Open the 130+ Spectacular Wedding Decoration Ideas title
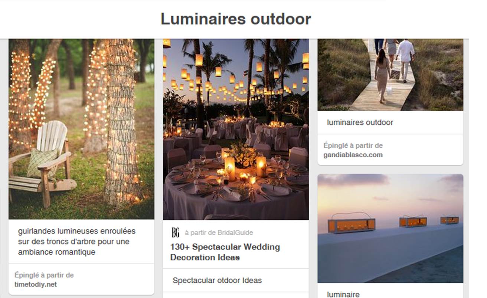487x298 pixels. point(225,252)
